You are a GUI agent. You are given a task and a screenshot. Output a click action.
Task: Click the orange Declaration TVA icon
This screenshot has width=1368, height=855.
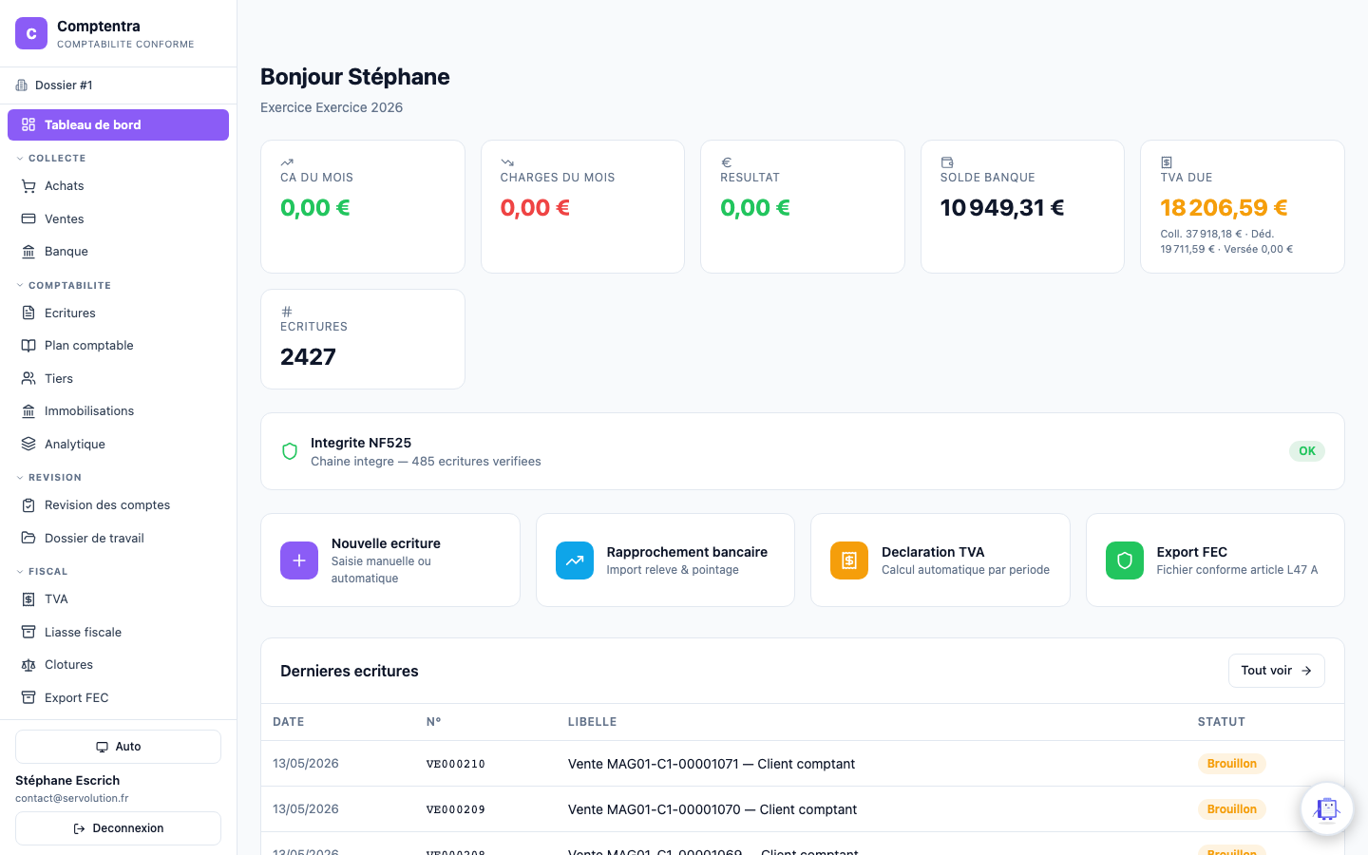tap(849, 560)
